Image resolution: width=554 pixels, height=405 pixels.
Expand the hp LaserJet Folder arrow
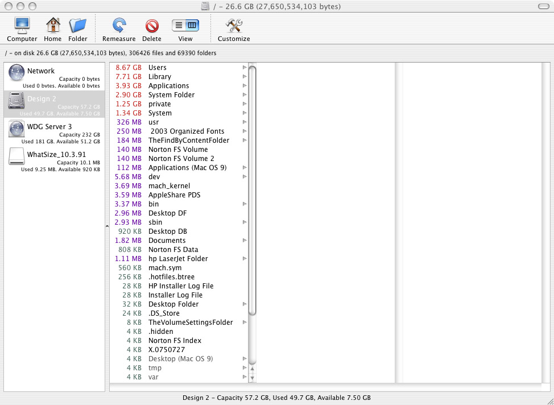pyautogui.click(x=245, y=259)
